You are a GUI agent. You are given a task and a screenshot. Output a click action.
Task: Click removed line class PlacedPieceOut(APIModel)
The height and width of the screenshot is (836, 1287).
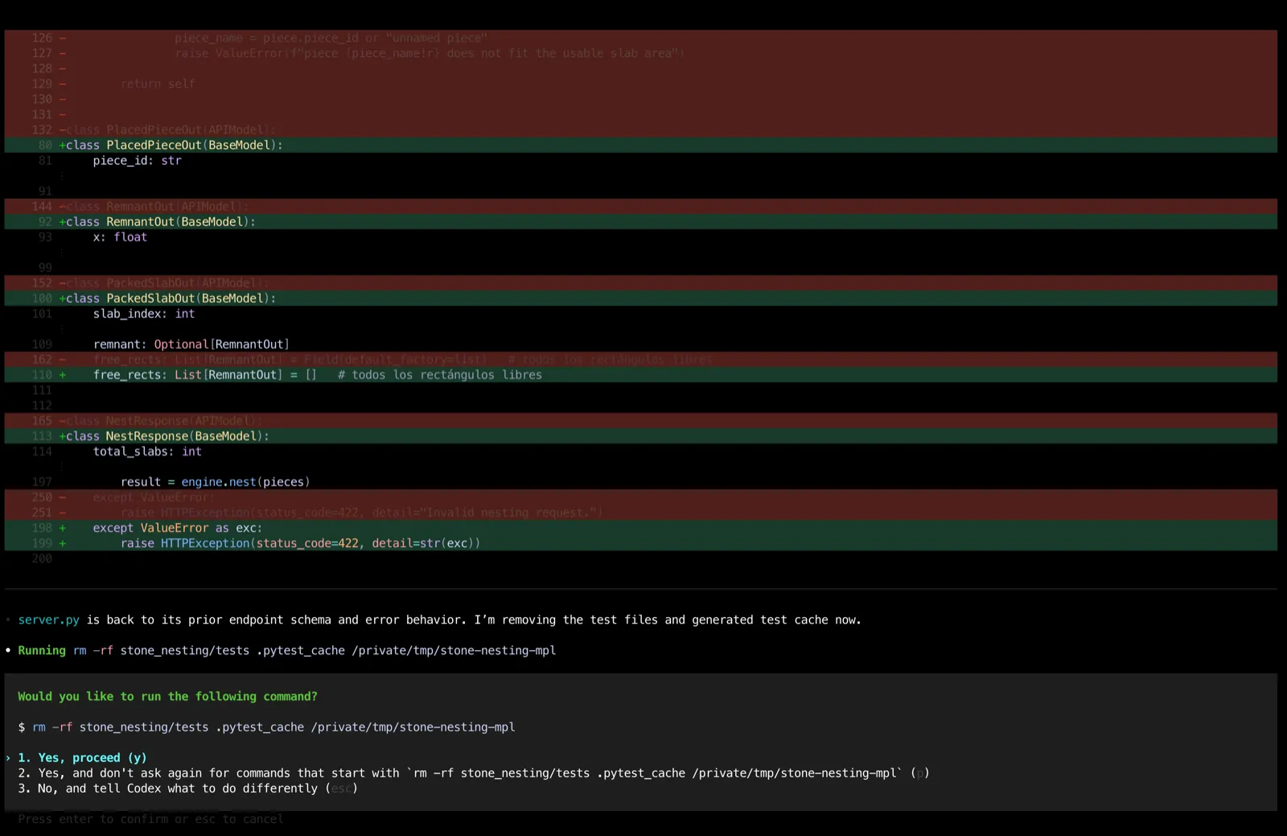640,130
